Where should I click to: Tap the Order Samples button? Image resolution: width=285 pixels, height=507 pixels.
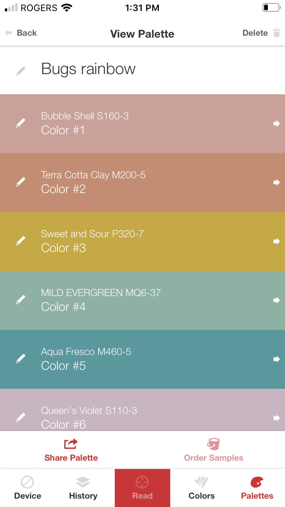(214, 450)
